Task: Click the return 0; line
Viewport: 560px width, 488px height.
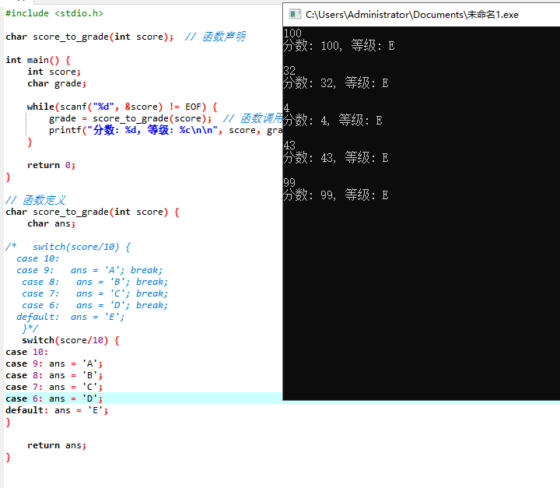Action: pos(51,165)
